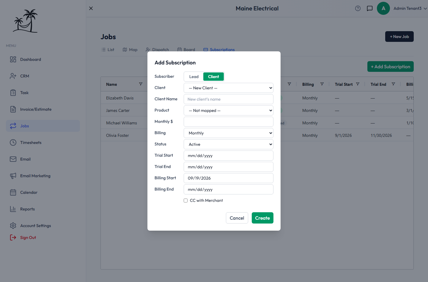The image size is (428, 282).
Task: Open the chat messages icon
Action: click(370, 8)
